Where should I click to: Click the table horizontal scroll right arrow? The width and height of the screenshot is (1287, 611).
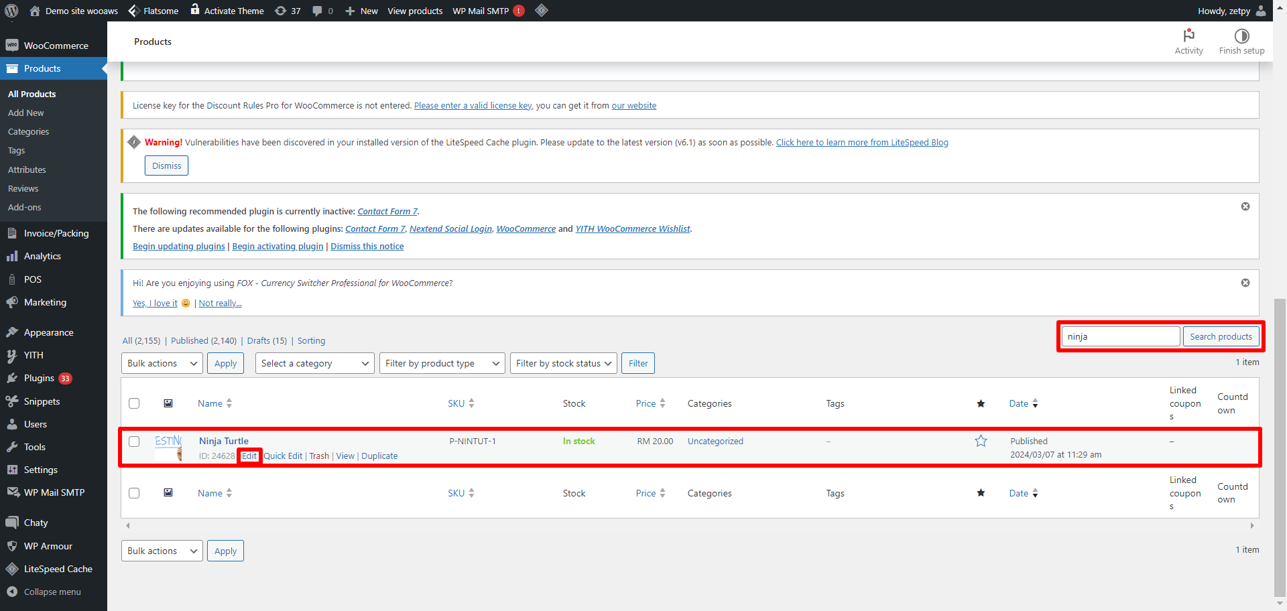1252,526
